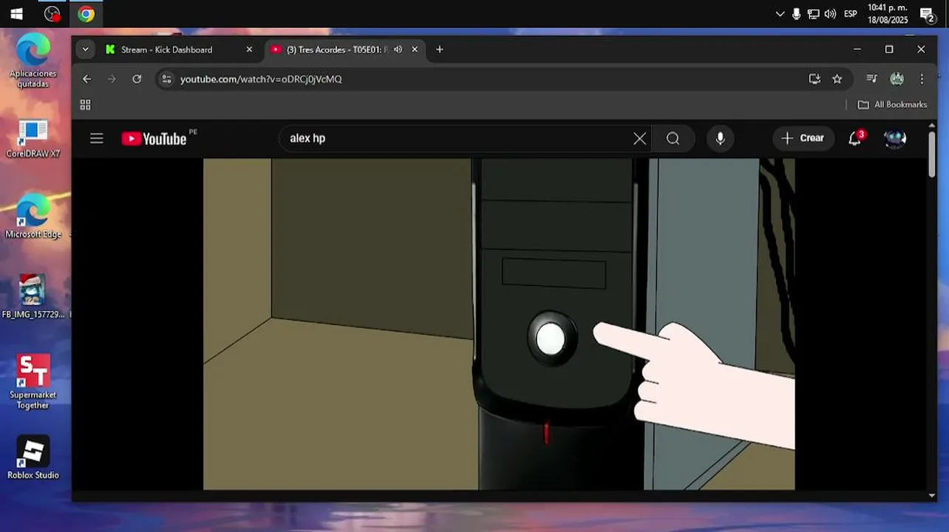
Task: Open the volume tray icon
Action: pyautogui.click(x=830, y=13)
